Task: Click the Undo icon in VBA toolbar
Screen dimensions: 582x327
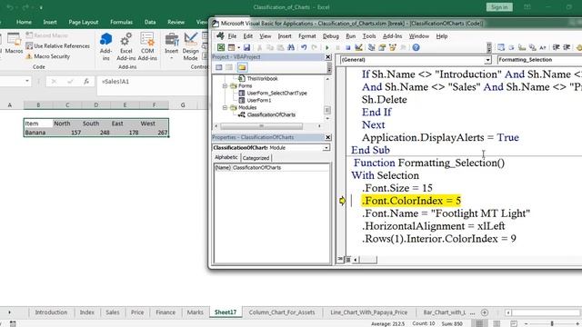Action: (x=304, y=47)
